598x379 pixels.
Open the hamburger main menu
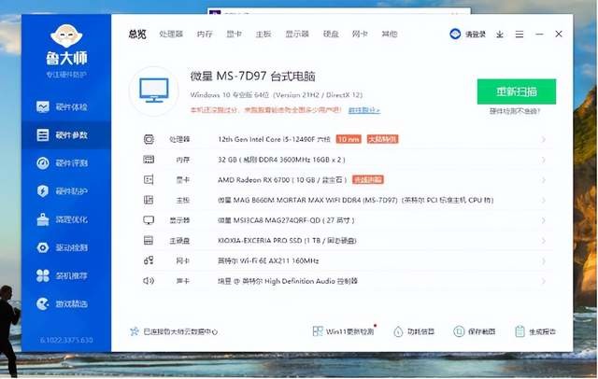520,35
